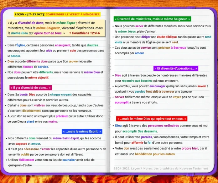The height and width of the screenshot is (183, 218).
Task: Click the phrase 'l'ont aidé à traverser'
Action: tap(160, 92)
